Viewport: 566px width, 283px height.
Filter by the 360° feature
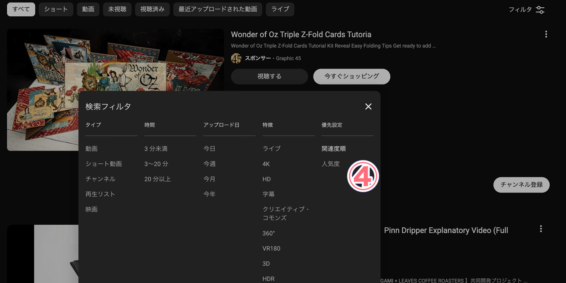[x=269, y=233]
